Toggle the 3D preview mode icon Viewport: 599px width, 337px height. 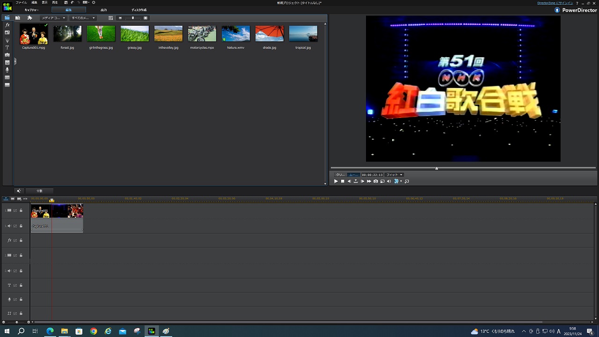coord(396,181)
